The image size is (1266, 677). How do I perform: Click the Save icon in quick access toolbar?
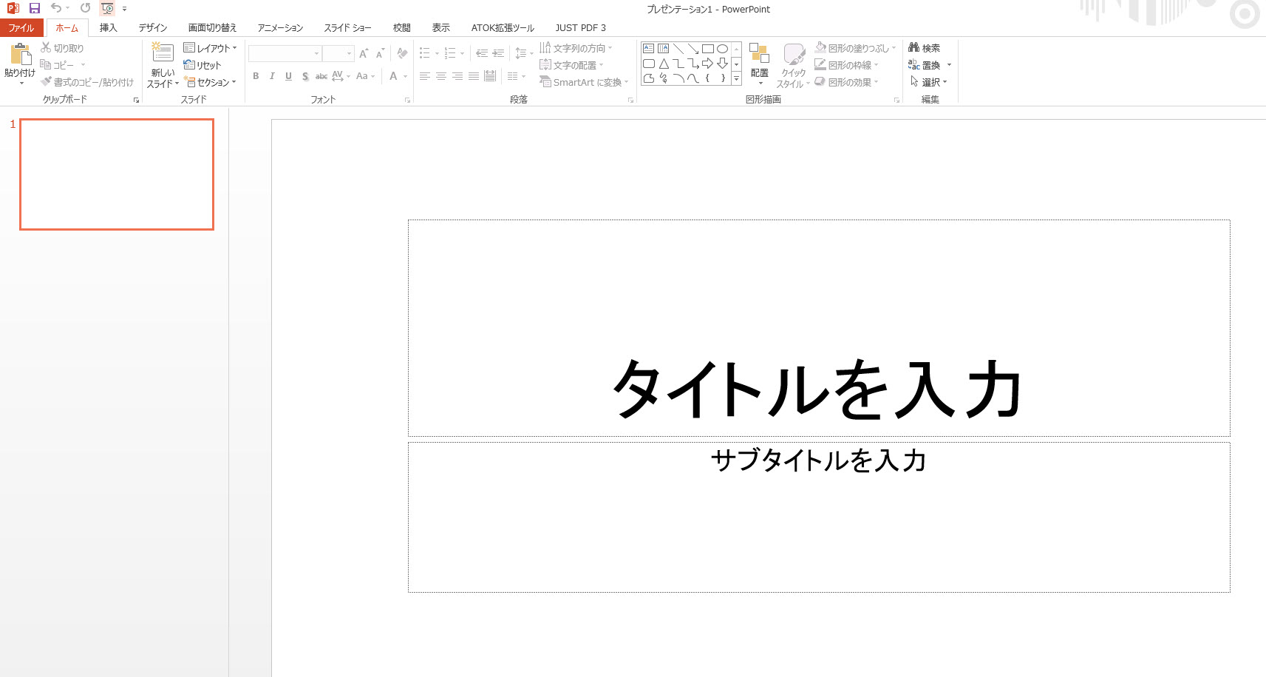(34, 8)
